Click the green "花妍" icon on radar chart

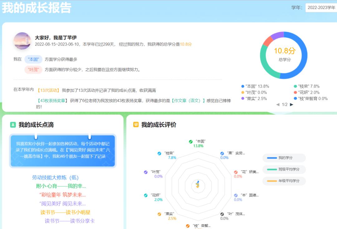click(x=145, y=195)
